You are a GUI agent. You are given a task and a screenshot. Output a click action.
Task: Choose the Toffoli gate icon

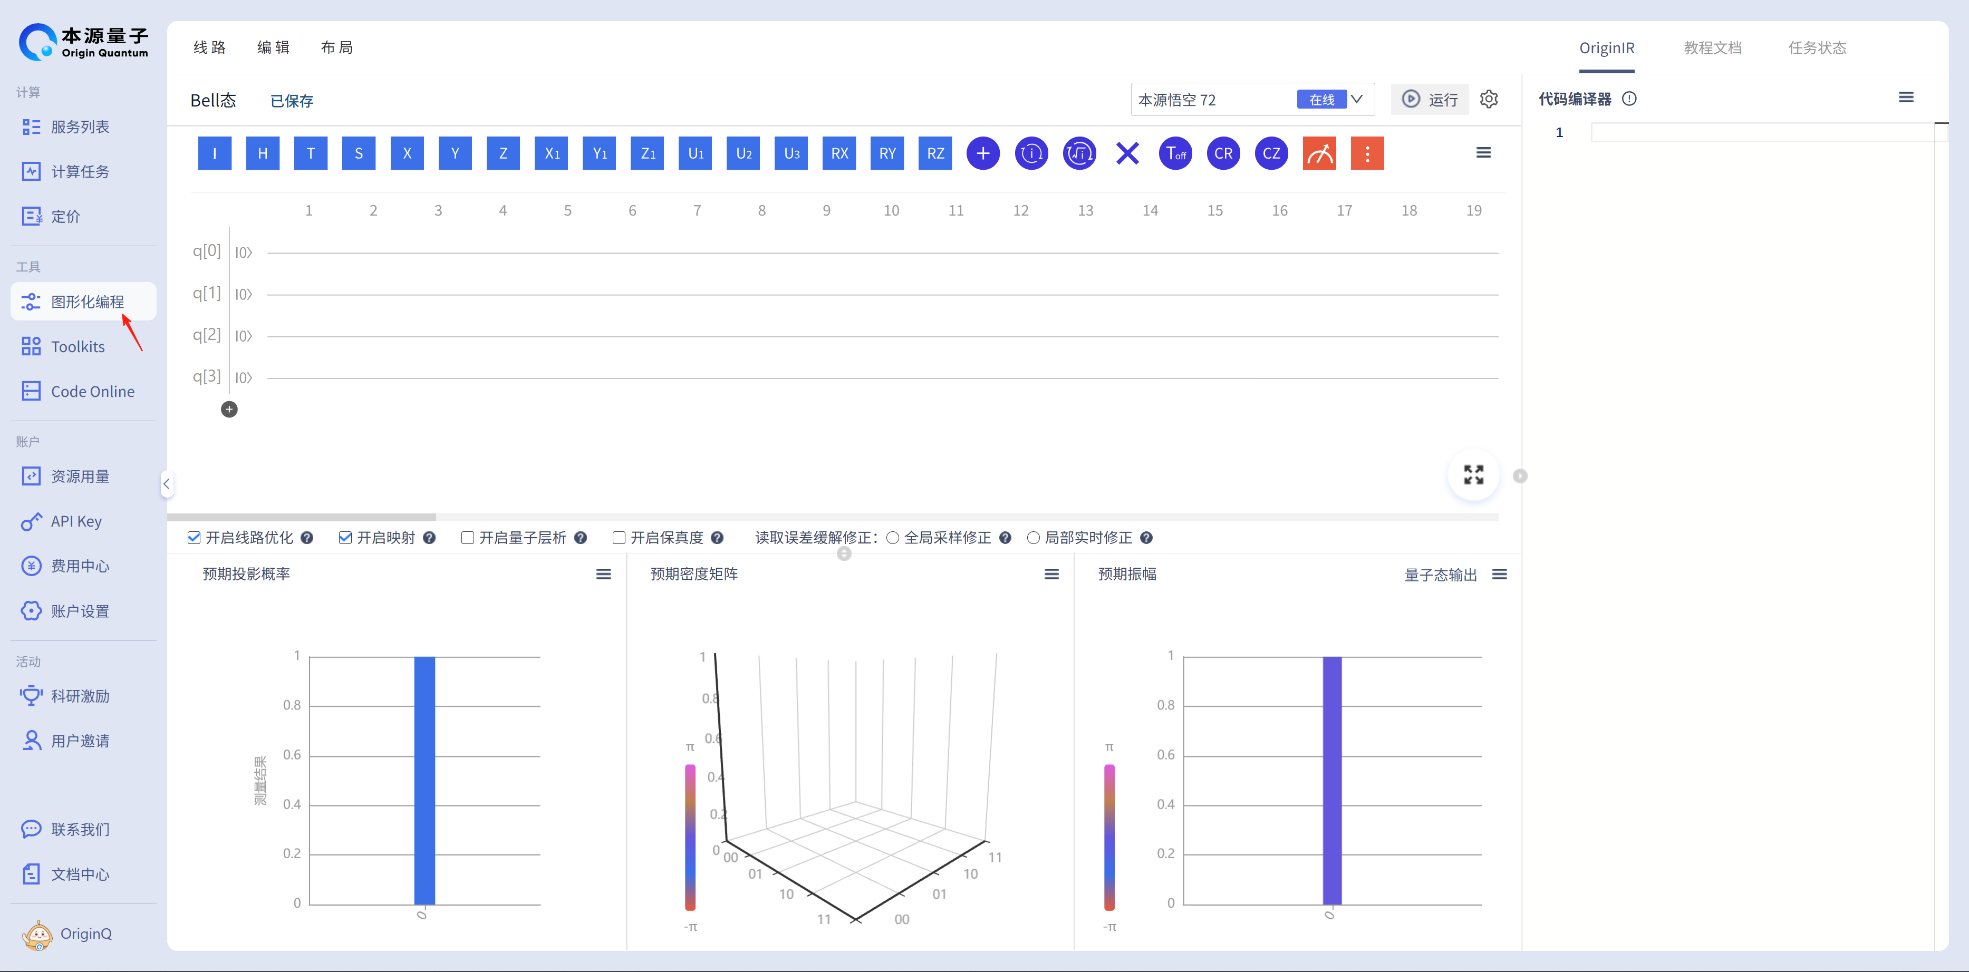(1175, 153)
